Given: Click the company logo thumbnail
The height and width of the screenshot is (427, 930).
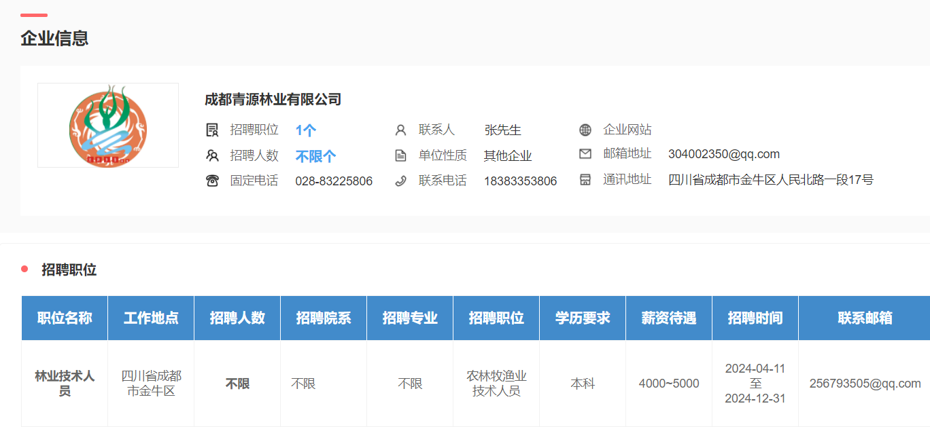Looking at the screenshot, I should [x=108, y=126].
